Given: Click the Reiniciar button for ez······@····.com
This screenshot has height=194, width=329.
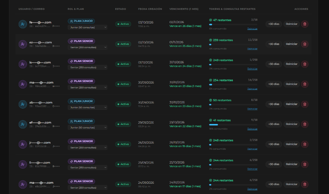Looking at the screenshot, I should coord(291,44).
